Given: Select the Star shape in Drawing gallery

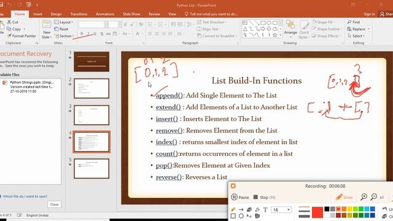Looking at the screenshot, I should [x=274, y=35].
